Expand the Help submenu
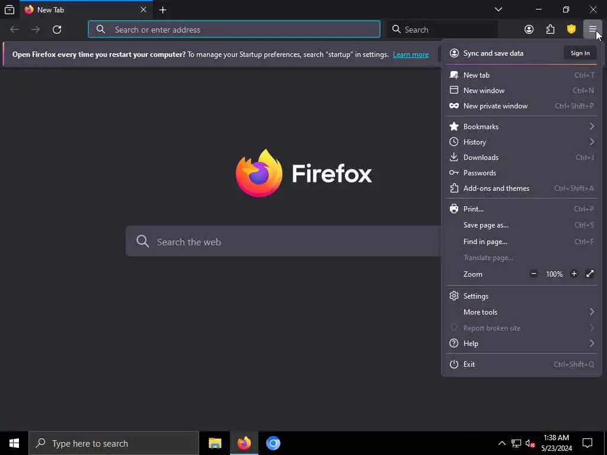Image resolution: width=607 pixels, height=455 pixels. pyautogui.click(x=522, y=344)
